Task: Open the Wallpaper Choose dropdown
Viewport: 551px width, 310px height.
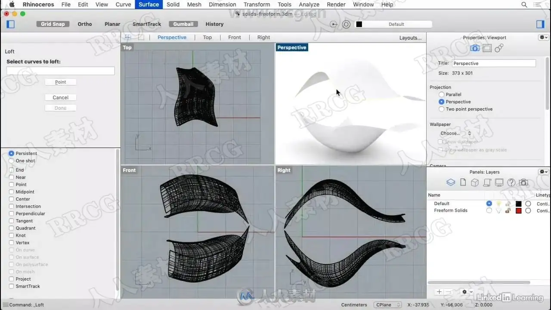Action: (x=455, y=133)
